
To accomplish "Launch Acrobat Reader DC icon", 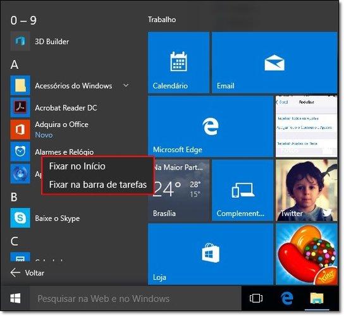I will pos(20,107).
